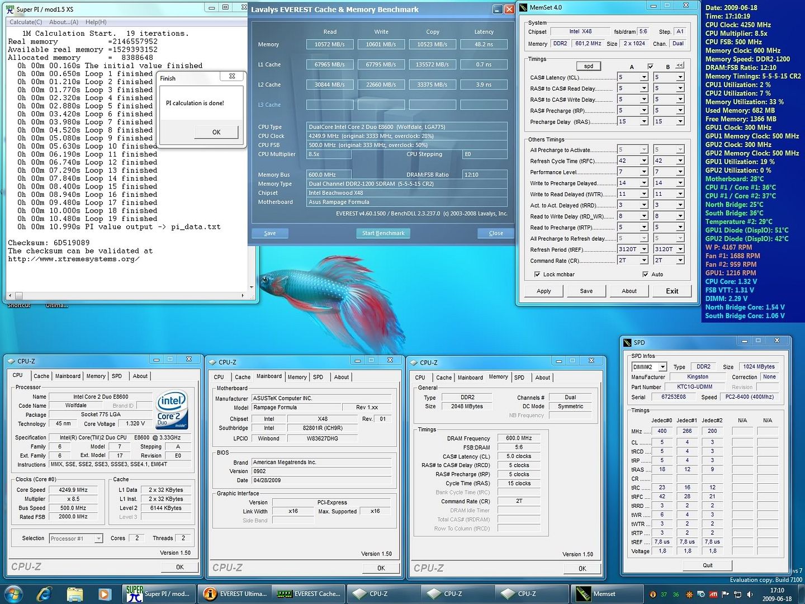
Task: Switch to Super PI taskbar button
Action: 159,594
